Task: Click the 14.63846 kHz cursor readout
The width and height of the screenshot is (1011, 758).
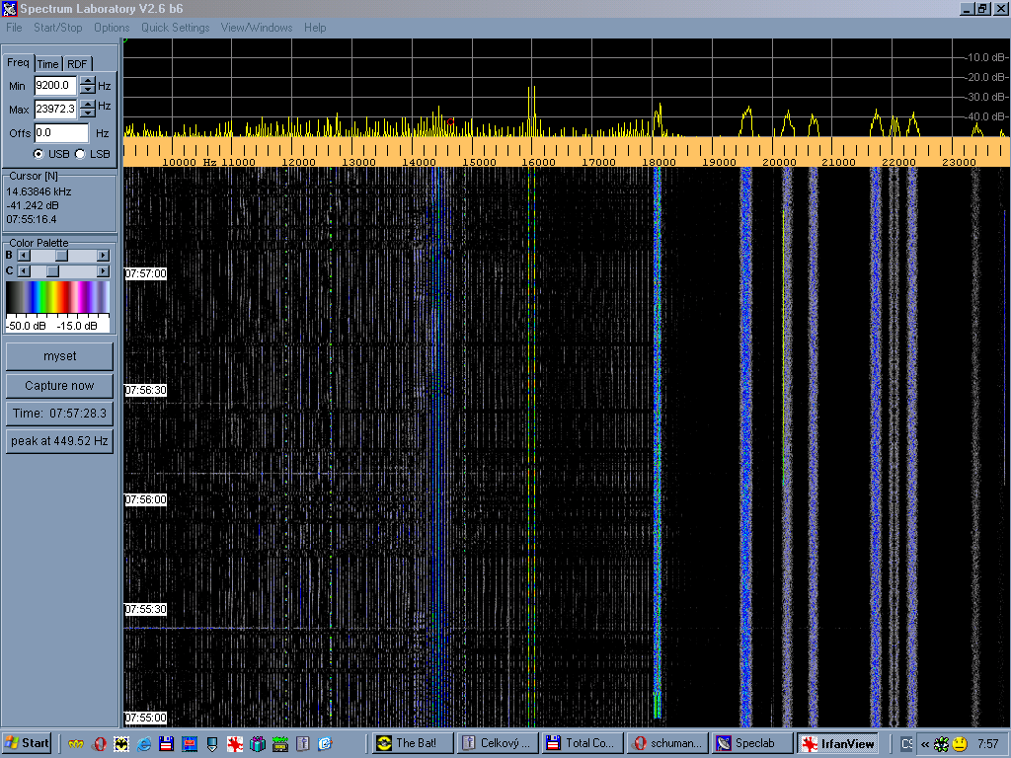Action: pos(39,191)
